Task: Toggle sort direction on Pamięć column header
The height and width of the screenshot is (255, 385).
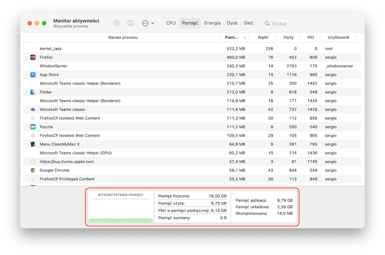Action: point(235,37)
